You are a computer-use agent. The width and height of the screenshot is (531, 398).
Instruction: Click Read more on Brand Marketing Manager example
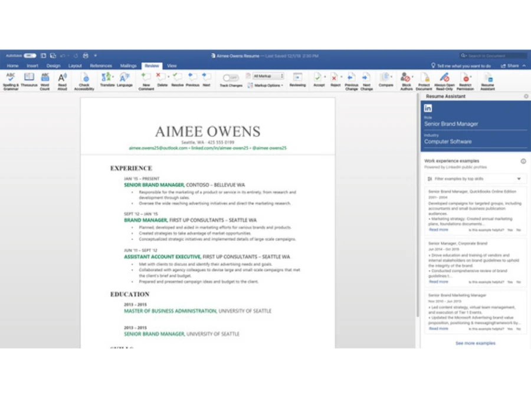(x=438, y=328)
